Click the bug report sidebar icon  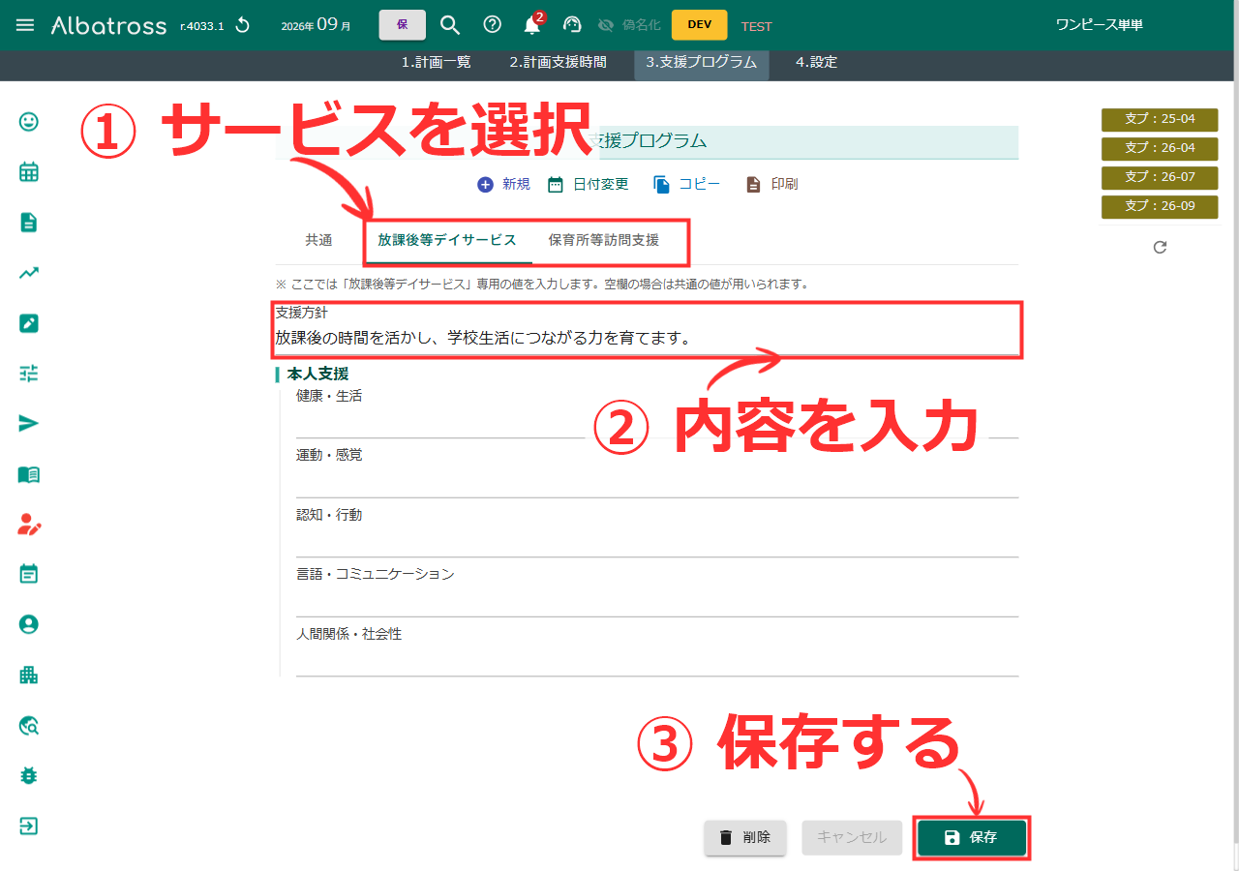point(29,776)
